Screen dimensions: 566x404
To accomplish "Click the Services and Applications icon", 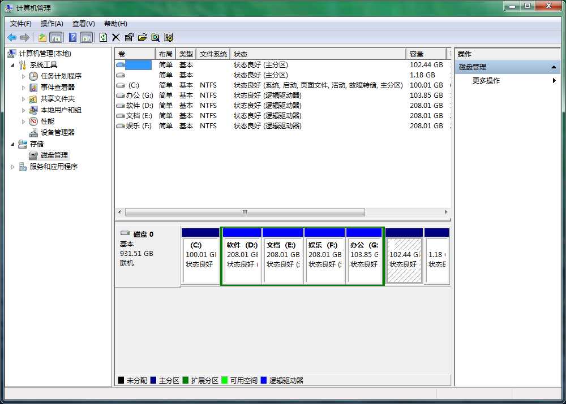I will 23,167.
